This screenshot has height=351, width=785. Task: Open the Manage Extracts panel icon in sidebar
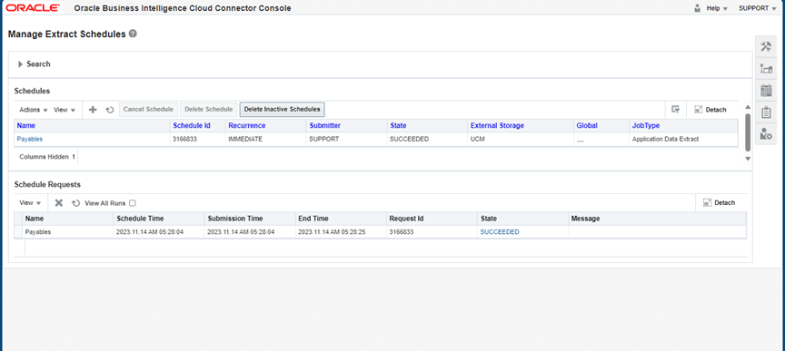766,69
